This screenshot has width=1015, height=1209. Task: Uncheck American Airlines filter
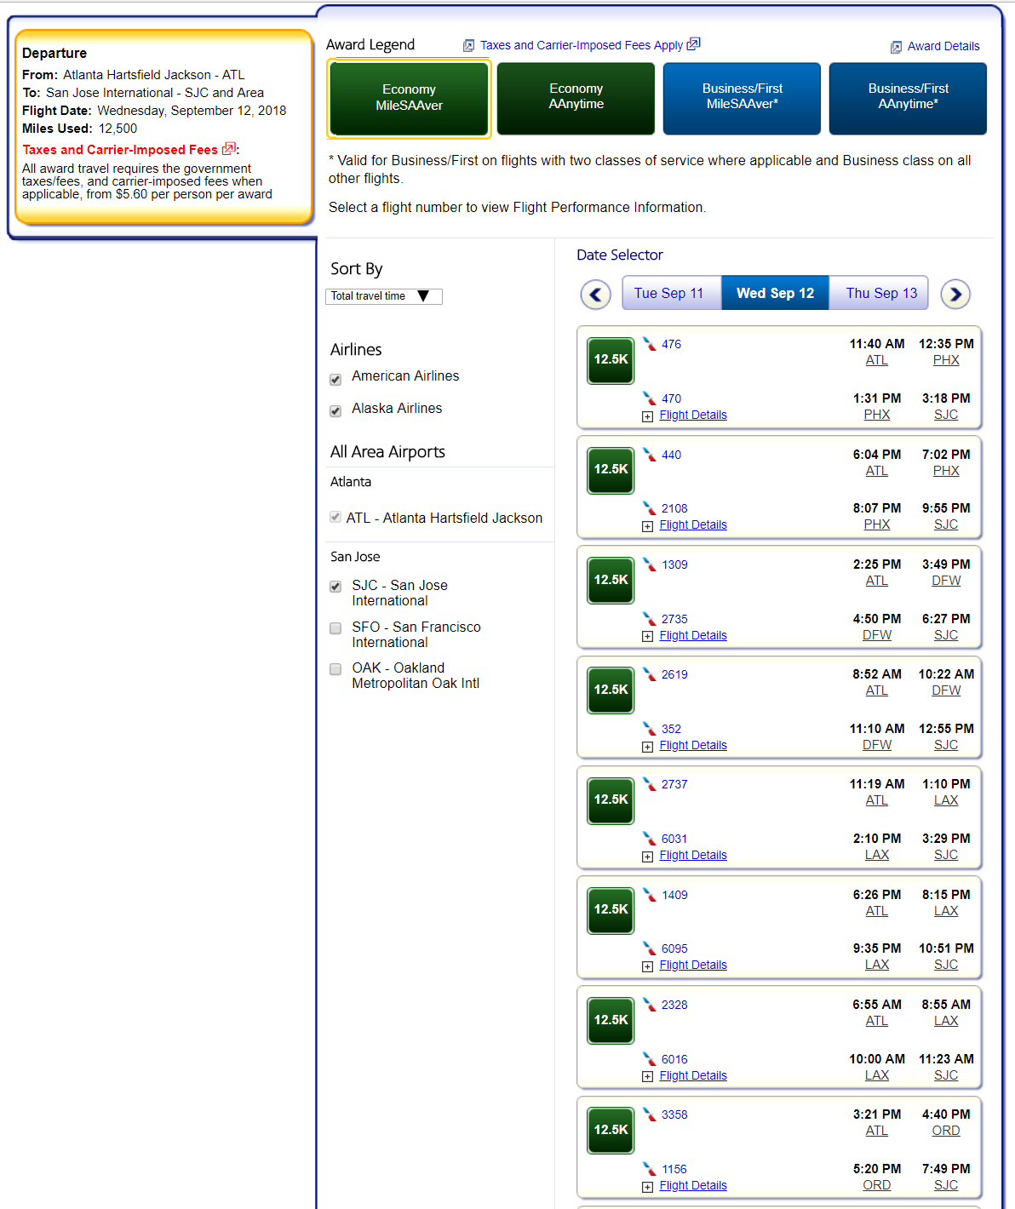click(x=335, y=380)
